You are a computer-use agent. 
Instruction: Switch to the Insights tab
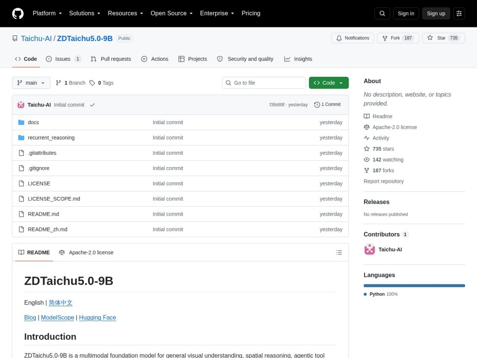298,59
